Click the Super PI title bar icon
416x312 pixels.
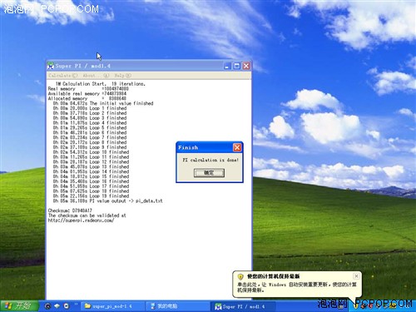coord(51,66)
